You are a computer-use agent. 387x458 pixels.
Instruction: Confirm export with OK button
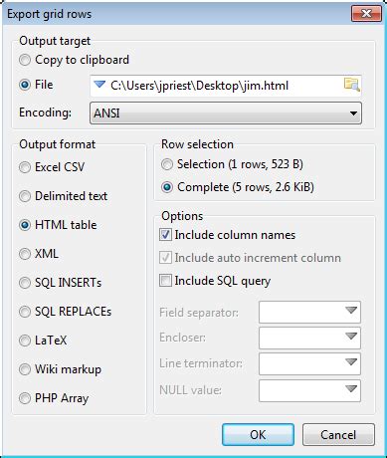pos(258,435)
